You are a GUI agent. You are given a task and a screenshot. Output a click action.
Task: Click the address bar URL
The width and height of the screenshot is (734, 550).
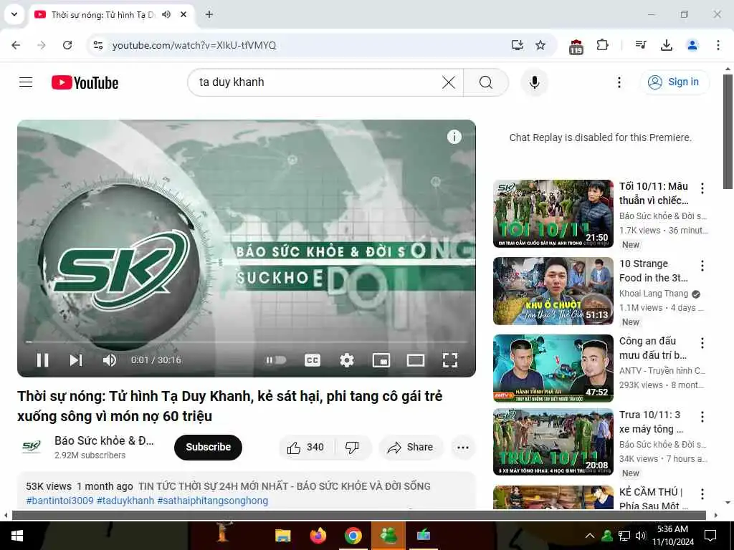[194, 45]
